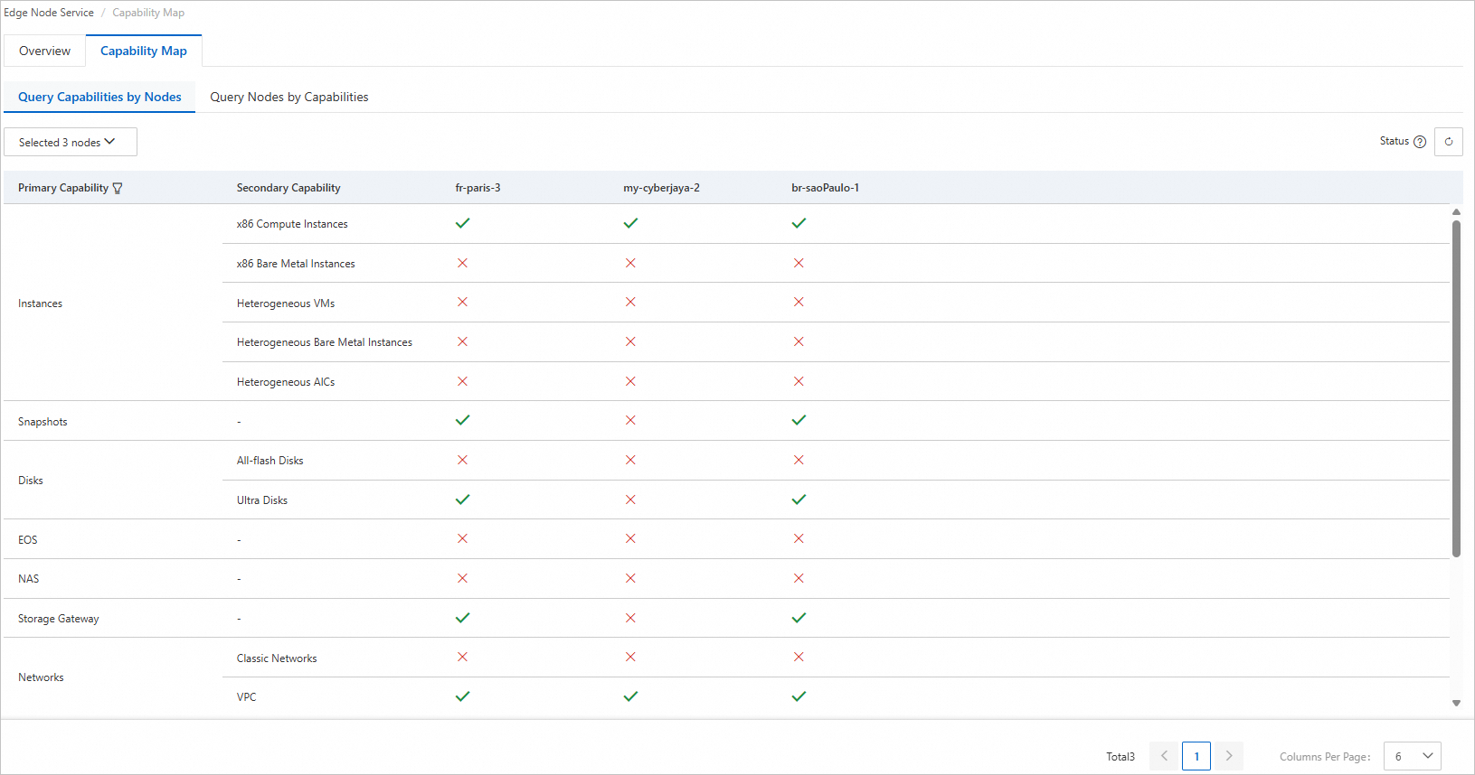This screenshot has width=1475, height=775.
Task: Open the Selected 3 nodes dropdown
Action: [x=70, y=142]
